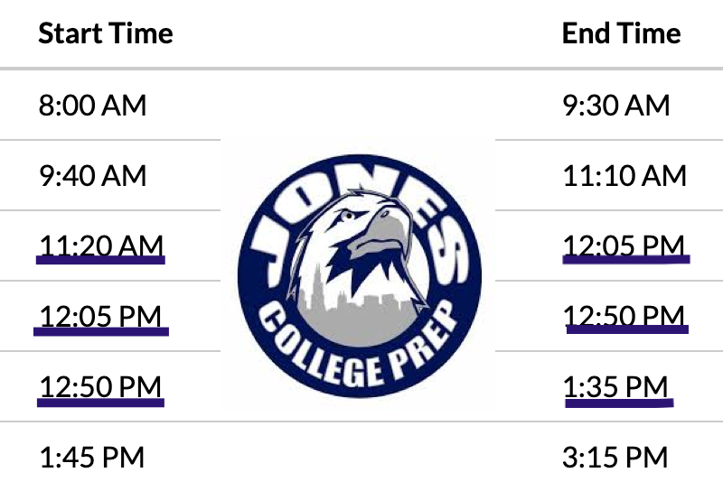Select the 12:05 PM start time link
The height and width of the screenshot is (491, 723).
tap(100, 316)
